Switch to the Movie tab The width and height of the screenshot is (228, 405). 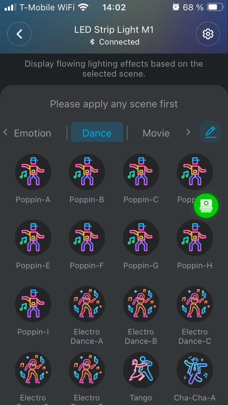[156, 133]
